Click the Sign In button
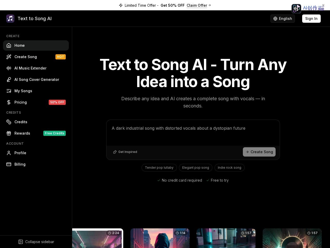The height and width of the screenshot is (248, 330). pos(311,19)
